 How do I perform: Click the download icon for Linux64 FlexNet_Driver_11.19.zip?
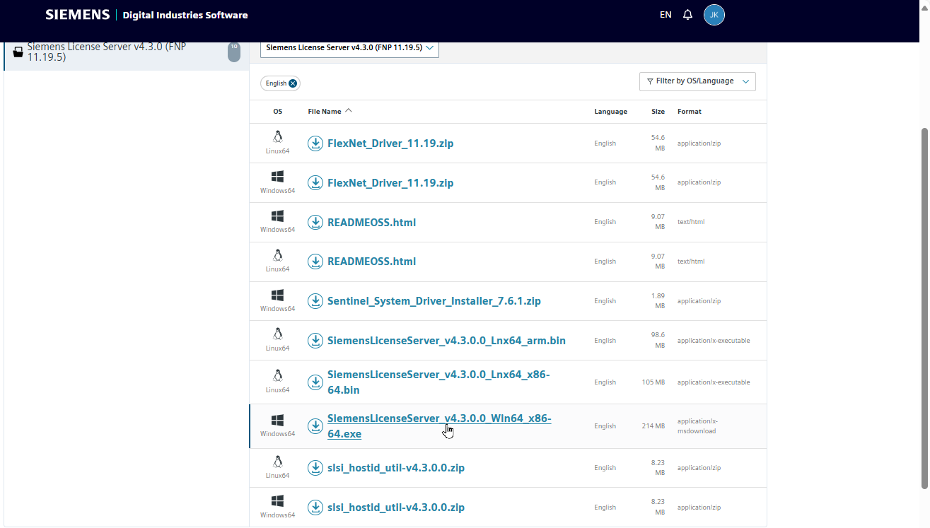[315, 143]
